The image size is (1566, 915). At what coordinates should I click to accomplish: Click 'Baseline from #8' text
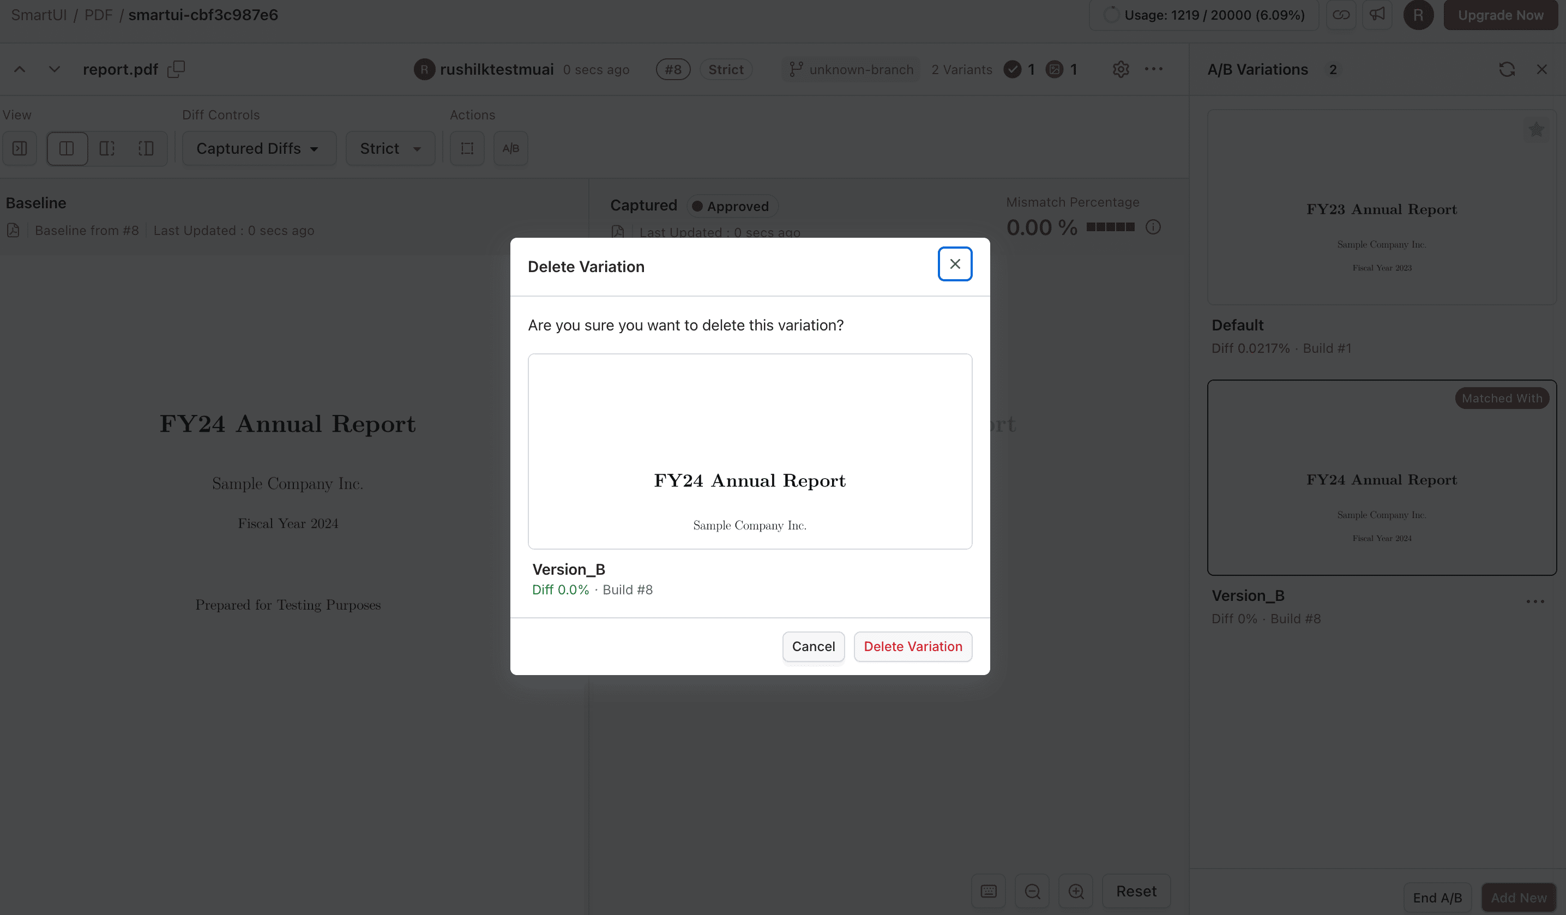[87, 231]
